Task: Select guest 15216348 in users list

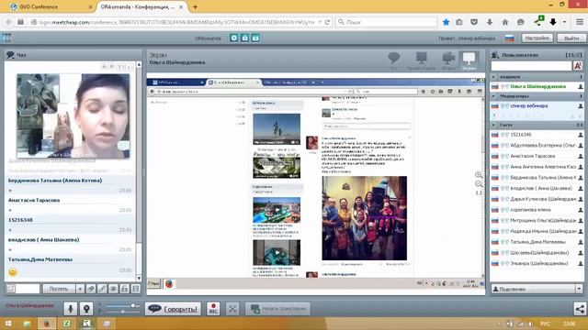Action: pyautogui.click(x=537, y=135)
